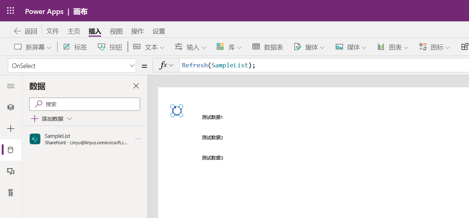Screen dimensions: 469x218
Task: Click 测试数据3 text on canvas
Action: [x=213, y=158]
